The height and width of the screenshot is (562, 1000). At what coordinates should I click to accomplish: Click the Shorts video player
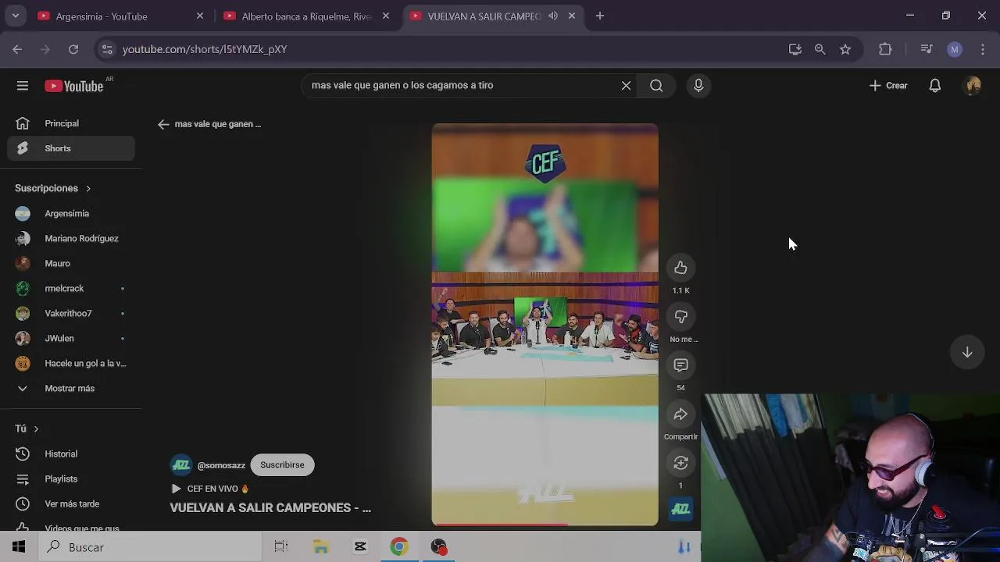pyautogui.click(x=545, y=325)
